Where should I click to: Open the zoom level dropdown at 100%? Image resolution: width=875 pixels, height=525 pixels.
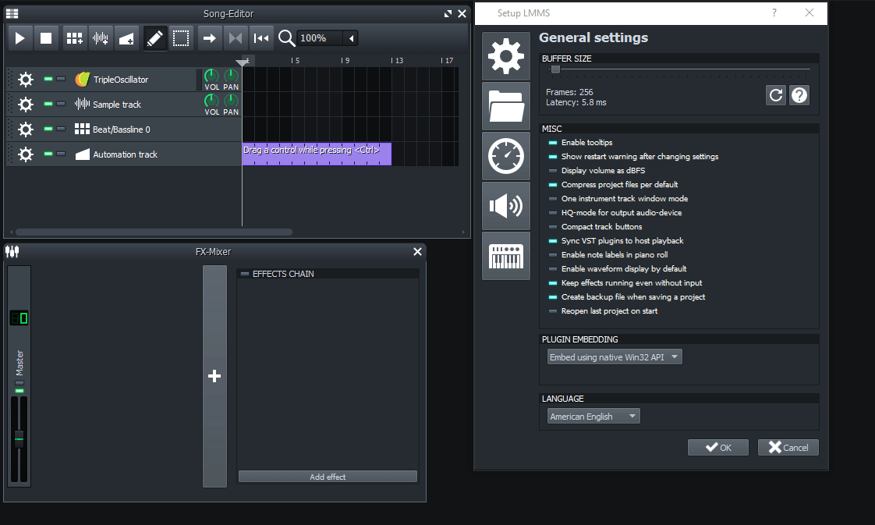327,37
